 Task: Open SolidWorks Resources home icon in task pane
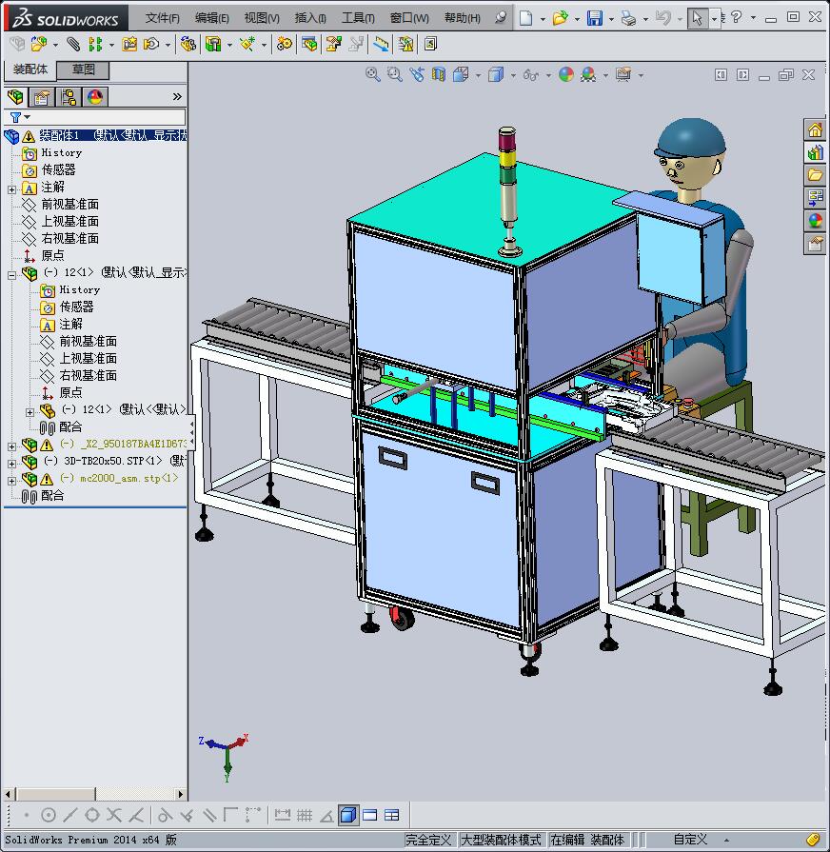815,130
